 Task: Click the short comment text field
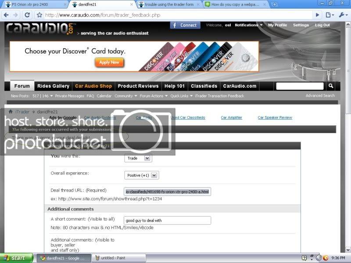click(167, 220)
